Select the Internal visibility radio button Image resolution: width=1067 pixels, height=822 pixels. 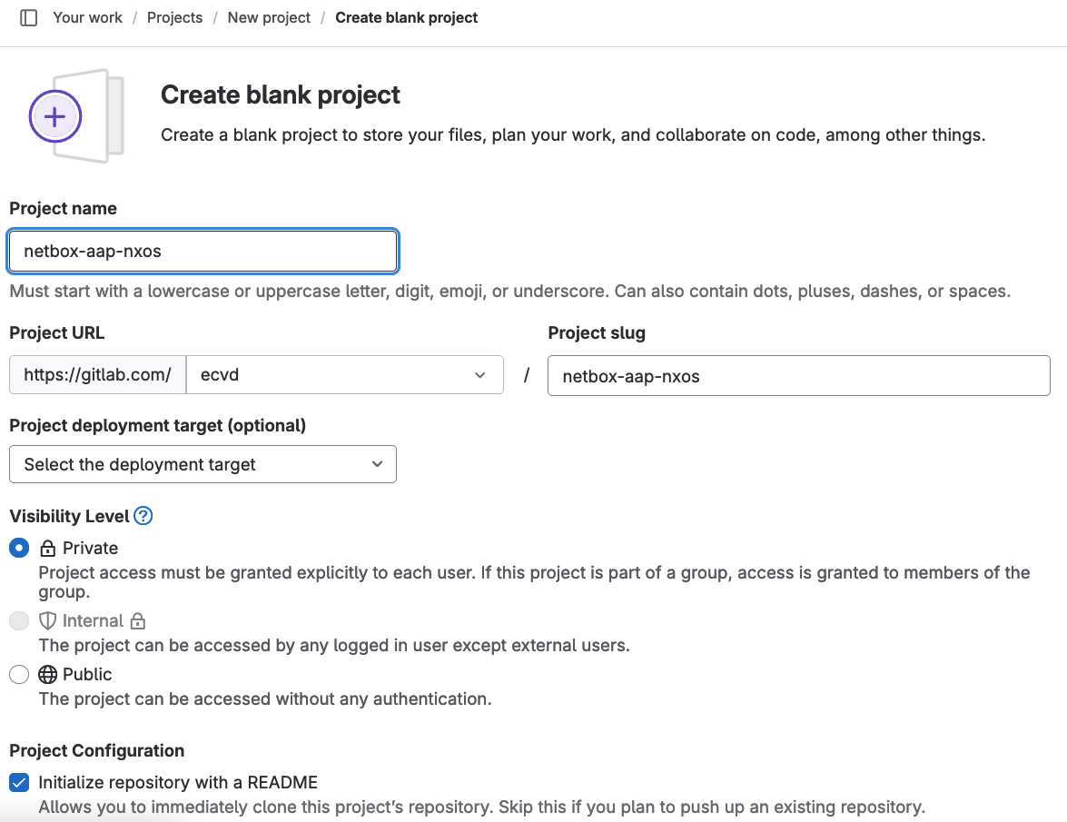pos(19,620)
